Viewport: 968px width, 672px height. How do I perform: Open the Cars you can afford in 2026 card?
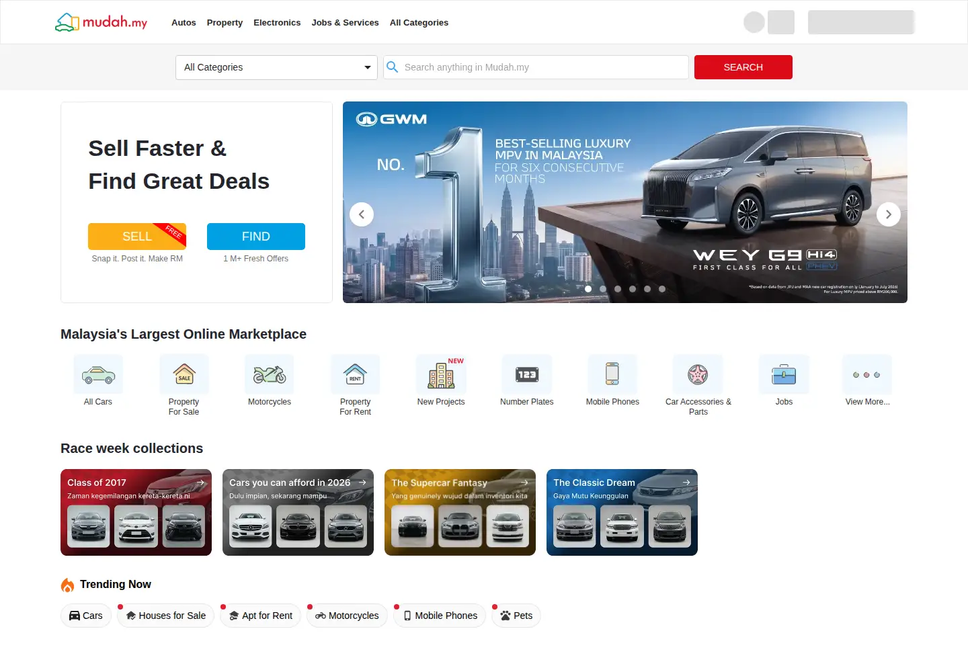(298, 512)
